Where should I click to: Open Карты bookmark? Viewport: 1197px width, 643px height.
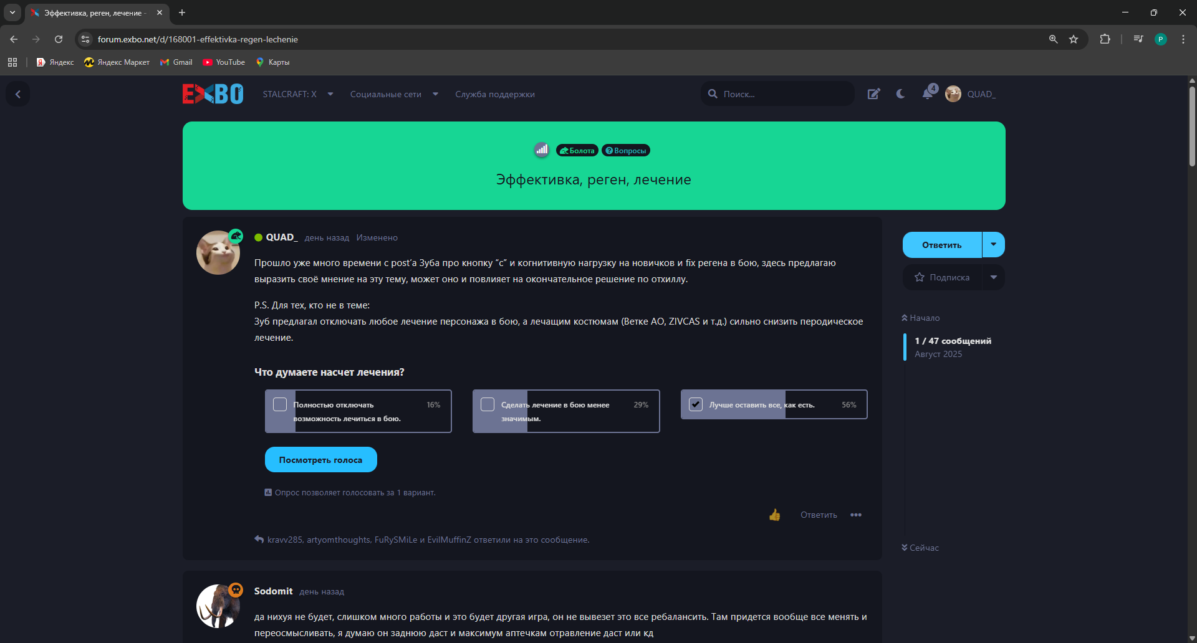coord(272,62)
